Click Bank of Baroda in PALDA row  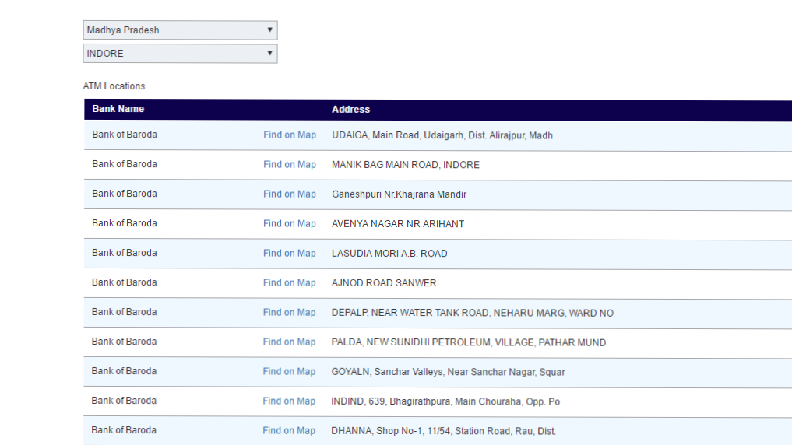tap(125, 342)
